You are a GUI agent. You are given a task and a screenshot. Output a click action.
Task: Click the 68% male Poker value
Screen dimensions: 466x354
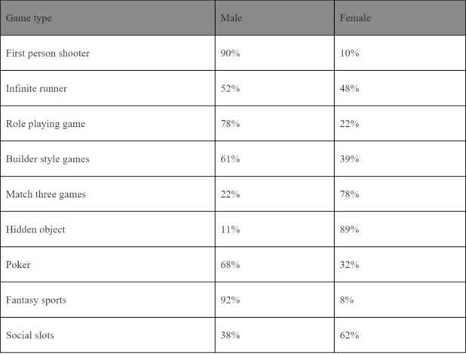tap(230, 265)
